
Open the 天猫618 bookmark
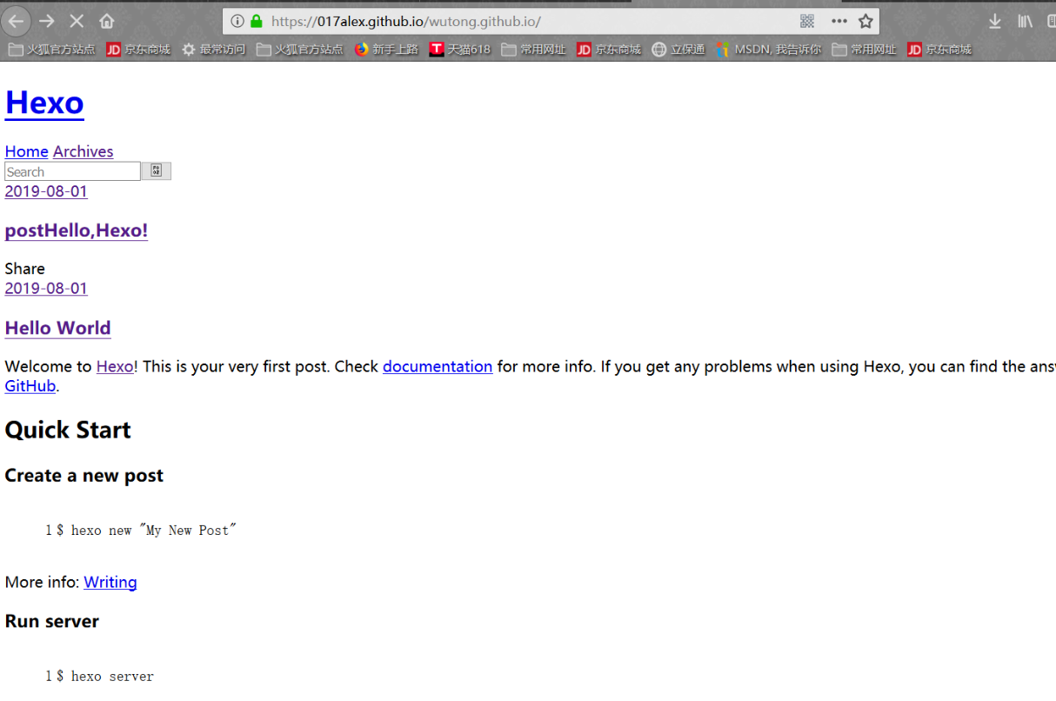point(460,50)
